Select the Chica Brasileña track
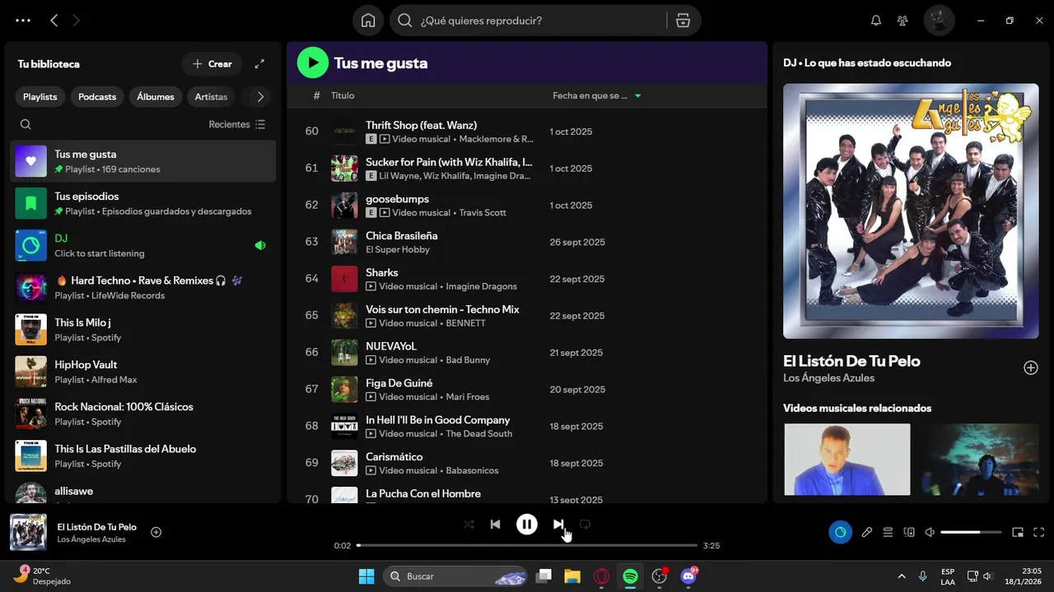The width and height of the screenshot is (1054, 592). click(x=527, y=242)
